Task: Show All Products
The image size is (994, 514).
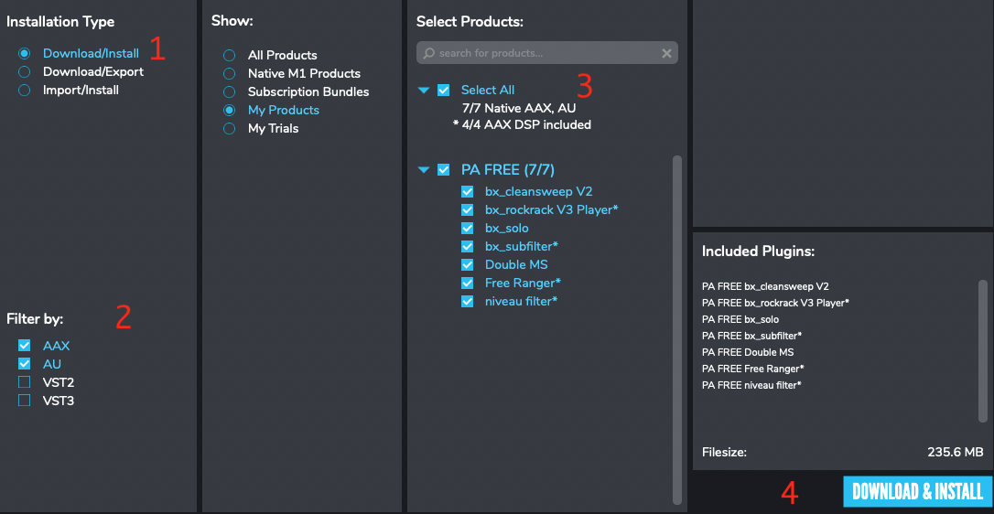Action: coord(230,55)
